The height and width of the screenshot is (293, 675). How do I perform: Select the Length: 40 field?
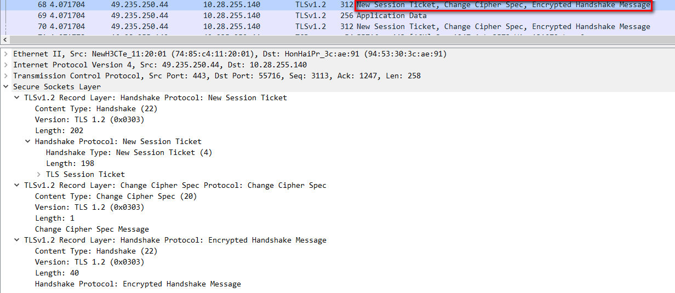coord(57,273)
